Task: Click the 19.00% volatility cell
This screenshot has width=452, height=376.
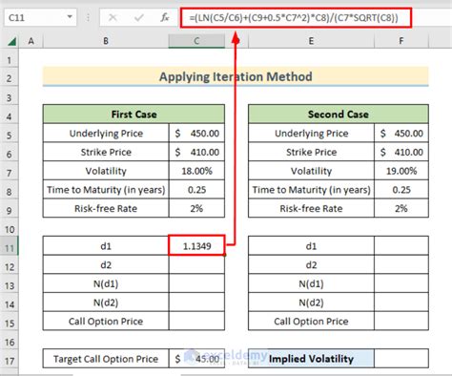Action: tap(401, 171)
